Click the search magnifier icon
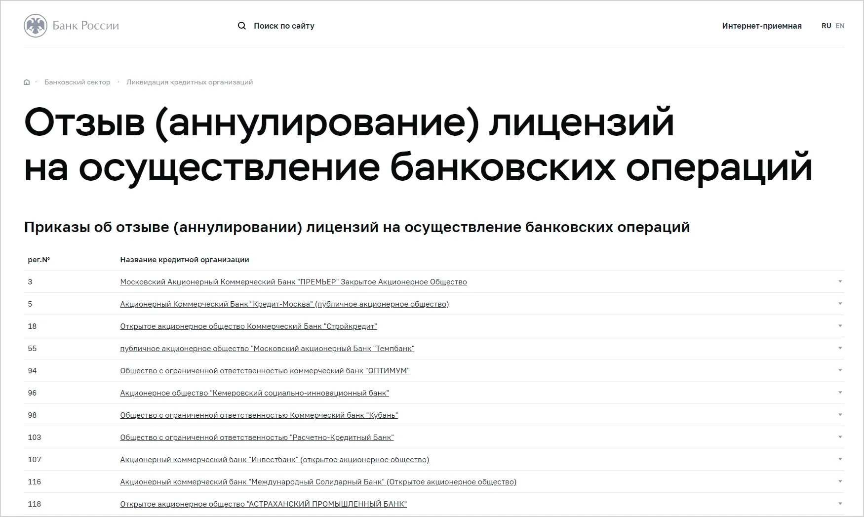The height and width of the screenshot is (517, 864). 242,26
